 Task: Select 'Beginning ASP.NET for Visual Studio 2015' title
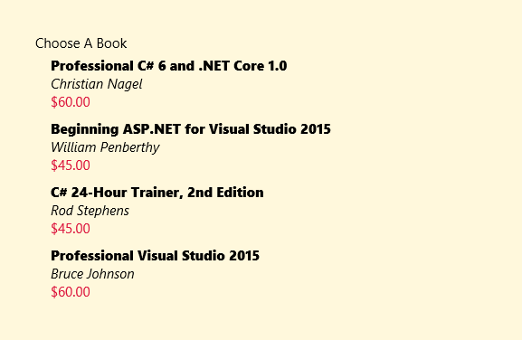[191, 129]
